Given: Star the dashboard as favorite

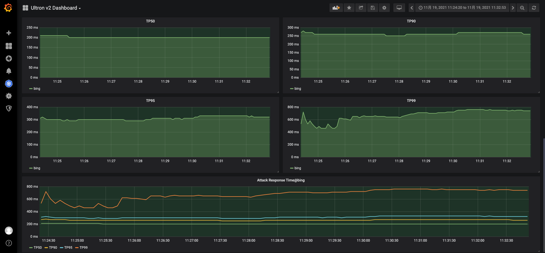Looking at the screenshot, I should tap(349, 8).
